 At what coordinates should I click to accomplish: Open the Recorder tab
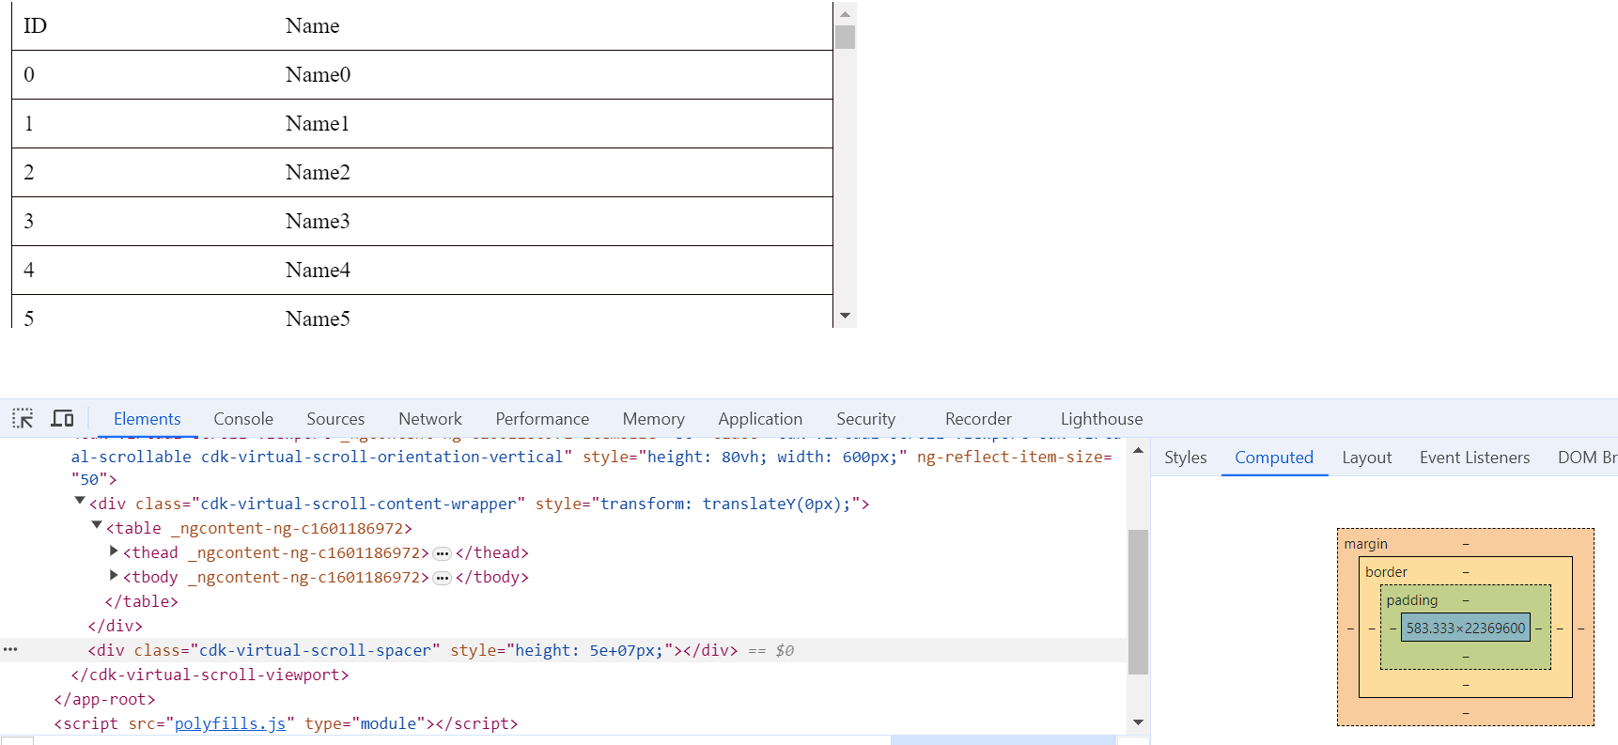click(x=978, y=419)
